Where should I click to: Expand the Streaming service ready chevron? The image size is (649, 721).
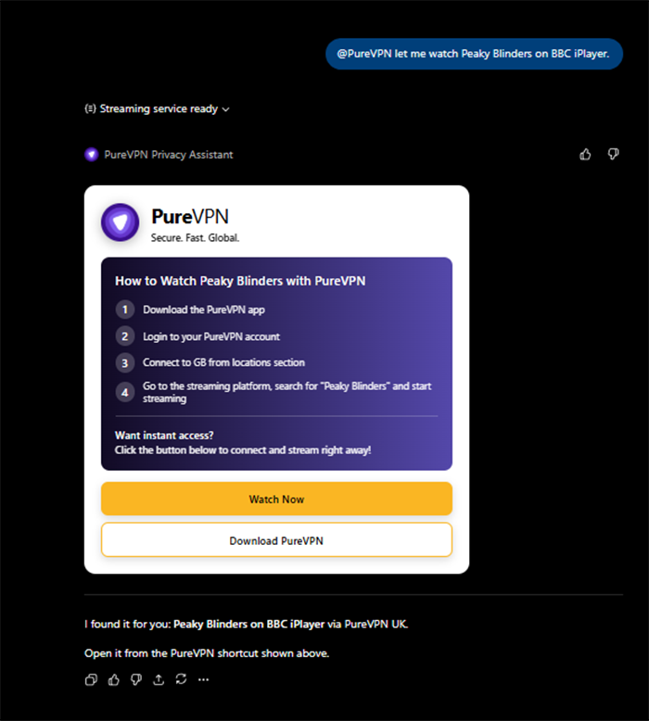[226, 109]
